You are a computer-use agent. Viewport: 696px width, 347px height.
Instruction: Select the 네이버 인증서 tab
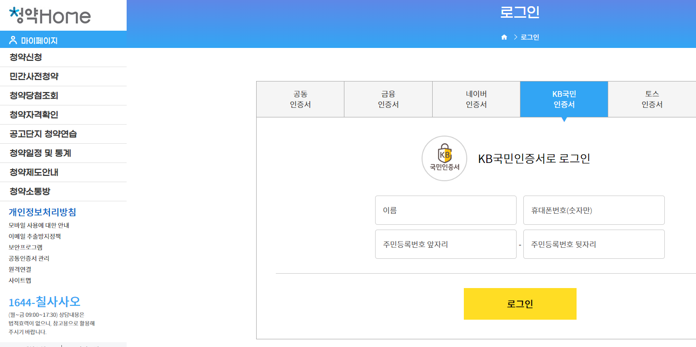(x=476, y=99)
